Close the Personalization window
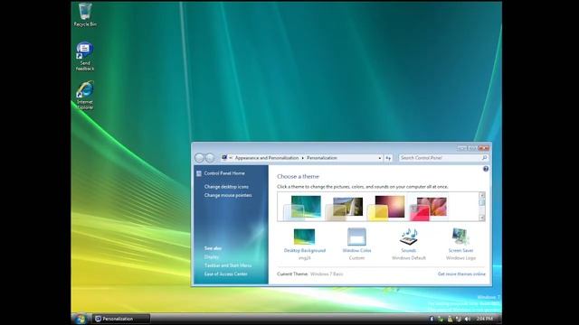Viewport: 579px width, 325px height. 483,148
